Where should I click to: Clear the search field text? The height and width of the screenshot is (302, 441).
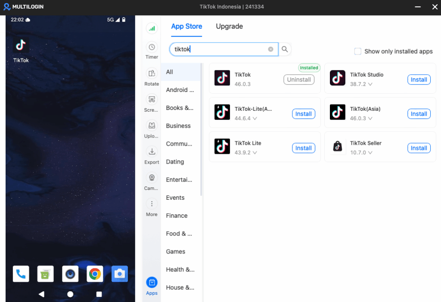point(270,49)
